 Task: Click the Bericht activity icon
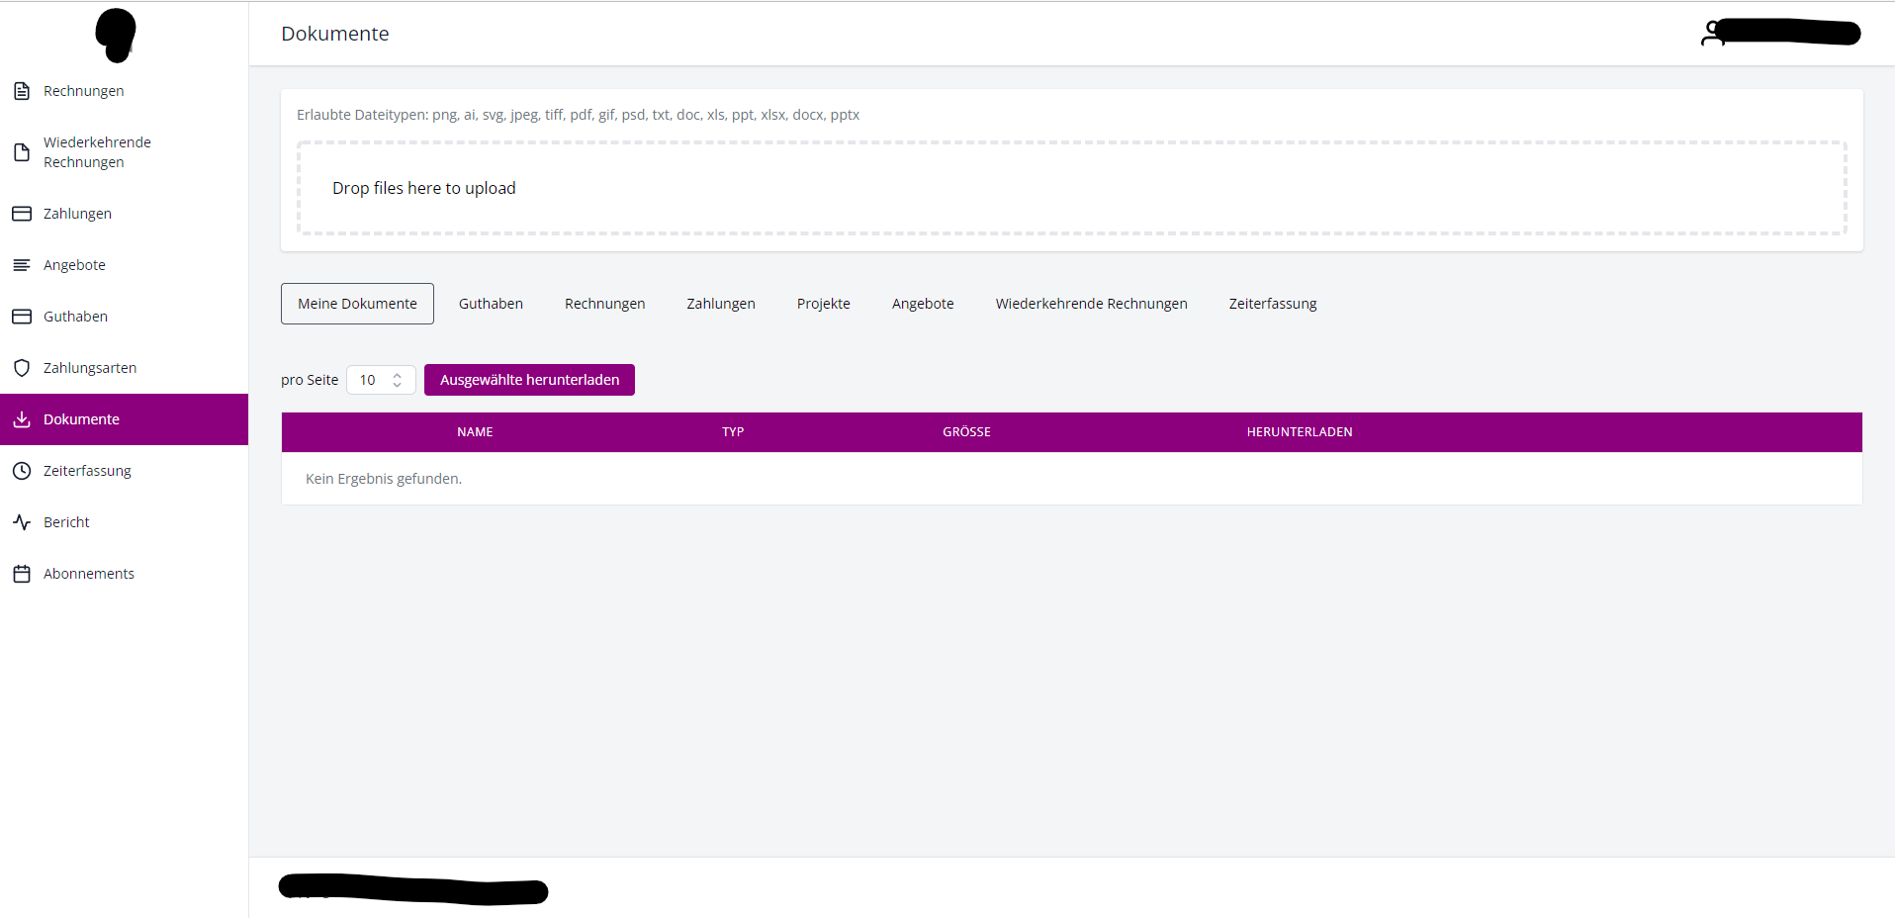point(22,521)
